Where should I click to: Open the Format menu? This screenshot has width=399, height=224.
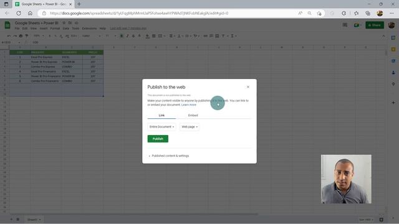point(55,29)
